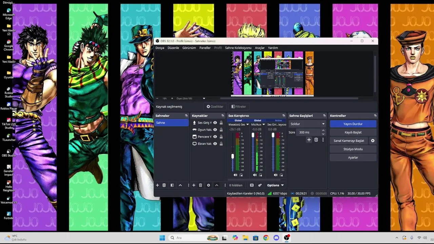Open the Dosya menu
Image resolution: width=434 pixels, height=244 pixels.
(x=160, y=48)
